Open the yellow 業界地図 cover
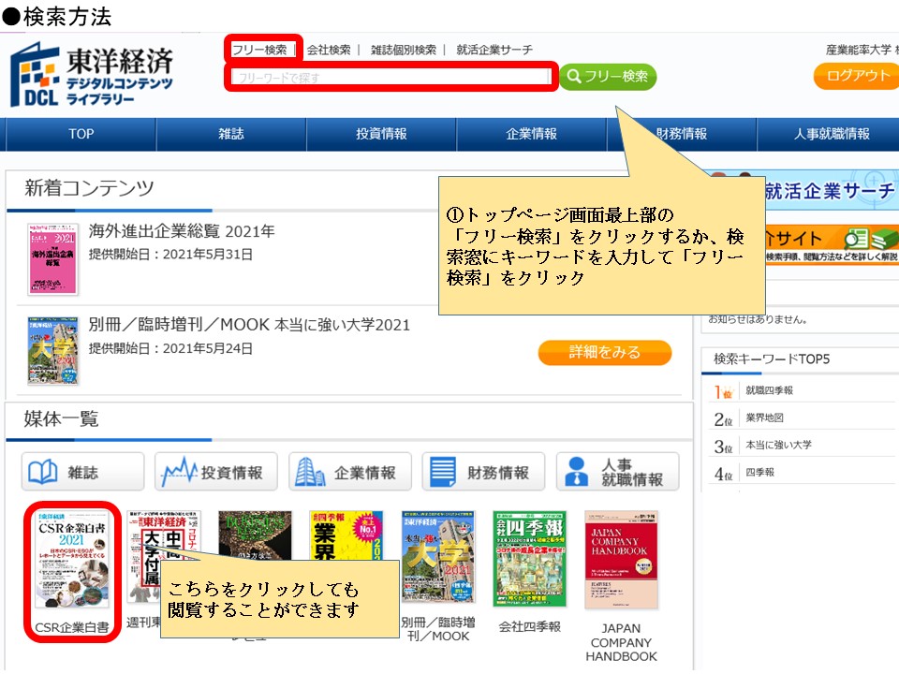Image resolution: width=899 pixels, height=674 pixels. [346, 535]
